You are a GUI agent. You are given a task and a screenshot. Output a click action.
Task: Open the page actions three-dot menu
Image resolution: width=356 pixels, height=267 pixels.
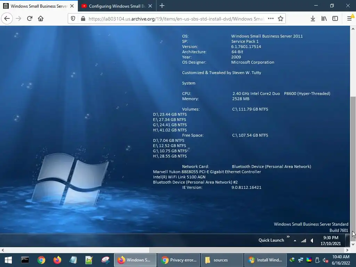click(x=270, y=19)
